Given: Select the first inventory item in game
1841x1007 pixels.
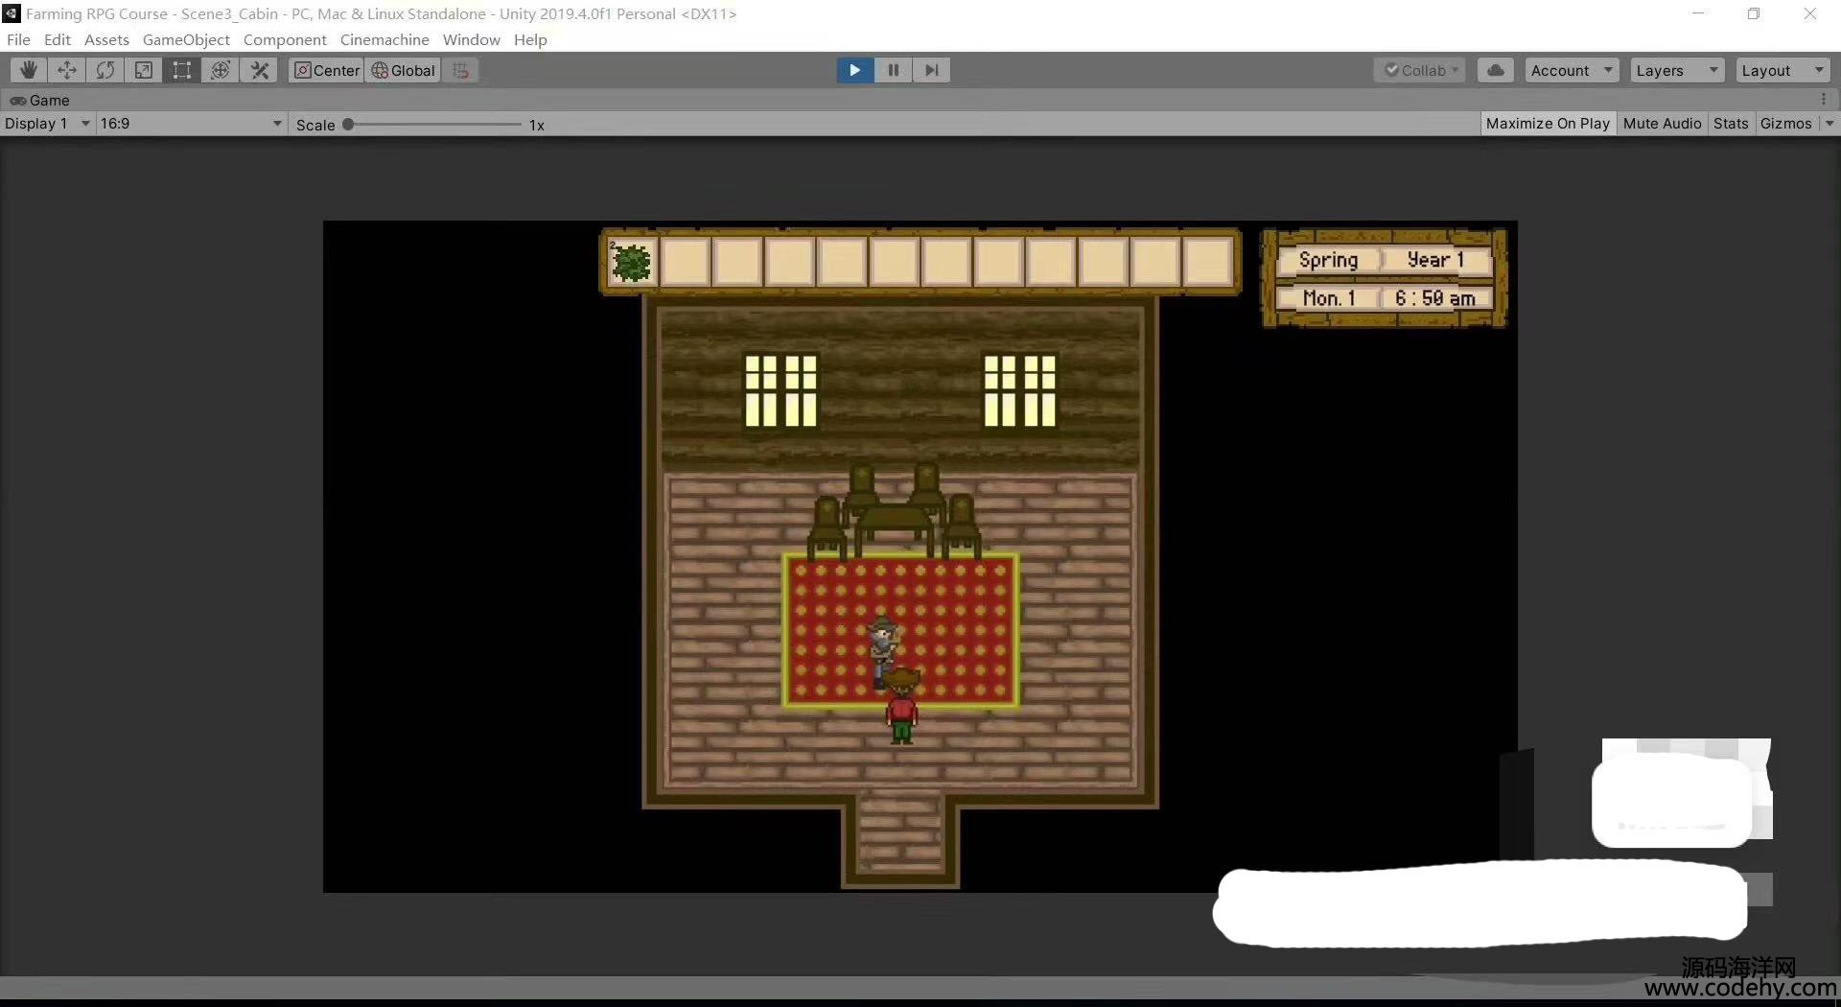Looking at the screenshot, I should pyautogui.click(x=632, y=262).
